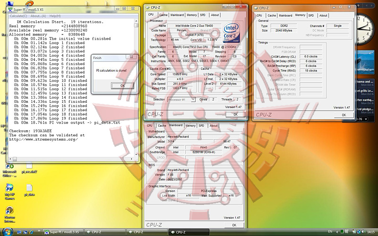Open the About tab in the bottom CPU-Z window

pos(214,126)
